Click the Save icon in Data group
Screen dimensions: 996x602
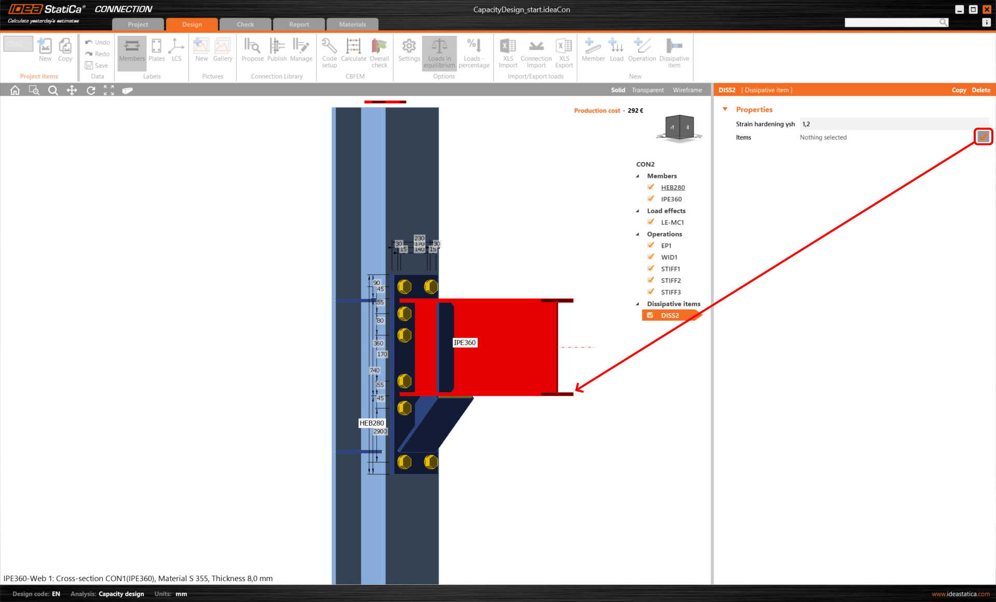click(x=88, y=65)
